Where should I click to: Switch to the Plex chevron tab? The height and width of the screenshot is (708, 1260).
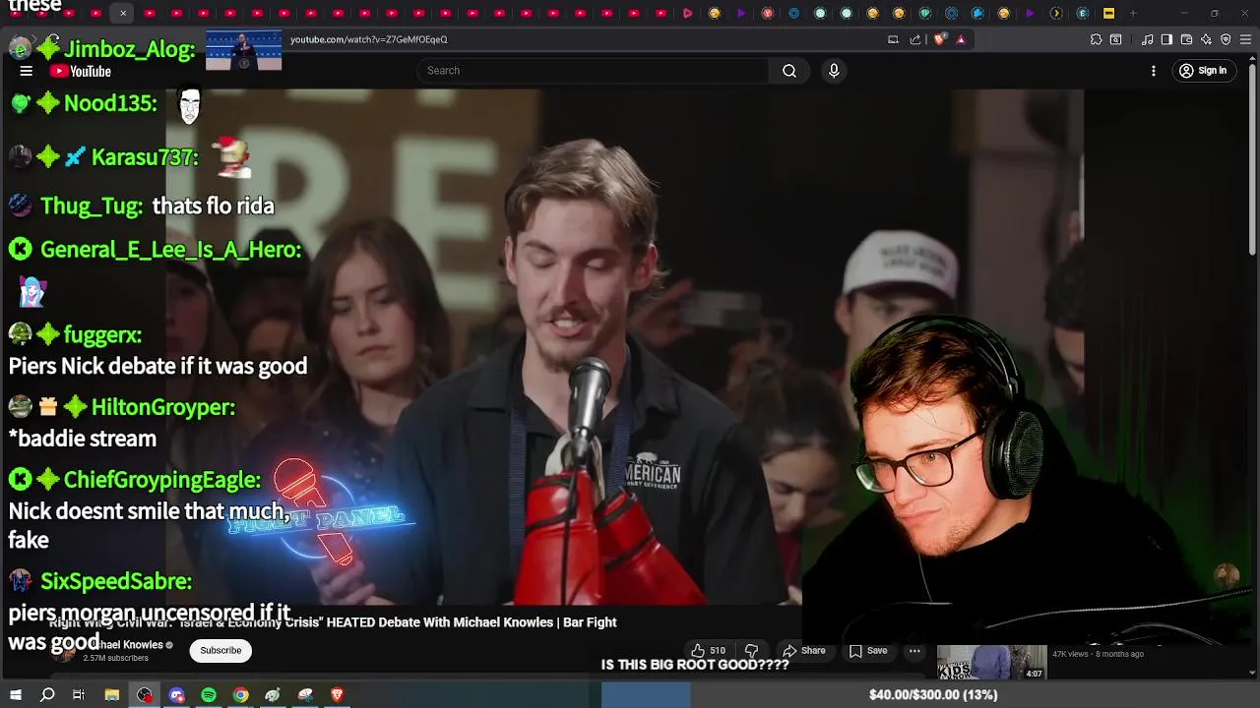(x=1056, y=13)
